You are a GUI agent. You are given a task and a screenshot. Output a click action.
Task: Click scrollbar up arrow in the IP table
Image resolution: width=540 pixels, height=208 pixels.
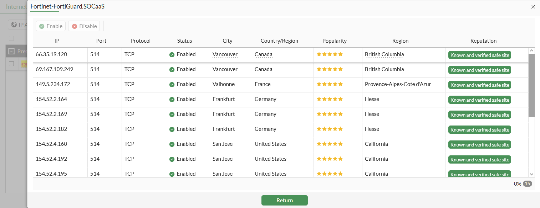click(x=531, y=51)
